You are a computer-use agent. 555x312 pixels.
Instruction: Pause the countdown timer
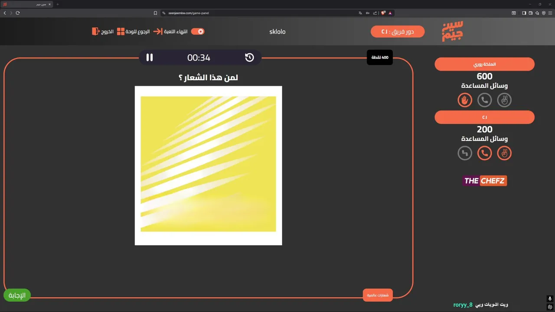pos(150,57)
